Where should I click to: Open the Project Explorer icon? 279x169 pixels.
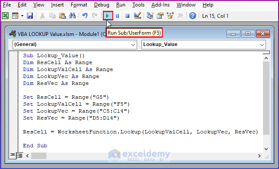pyautogui.click(x=150, y=16)
